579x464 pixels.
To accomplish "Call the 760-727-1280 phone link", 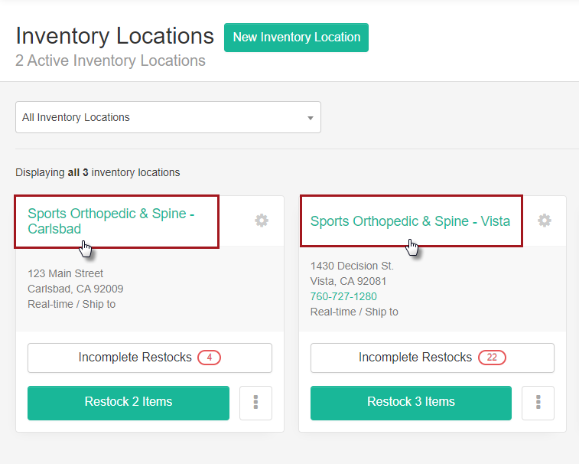I will 343,296.
